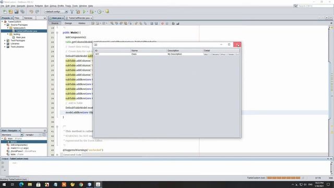Toggle code fold at the Main constructor line

57,32
